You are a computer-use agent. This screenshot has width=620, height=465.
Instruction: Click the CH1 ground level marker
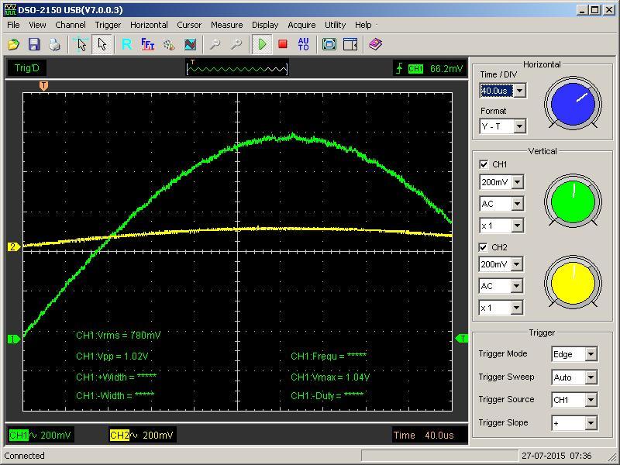click(14, 339)
